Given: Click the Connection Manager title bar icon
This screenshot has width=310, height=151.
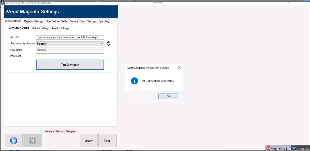Looking at the screenshot, I should coord(3,3).
